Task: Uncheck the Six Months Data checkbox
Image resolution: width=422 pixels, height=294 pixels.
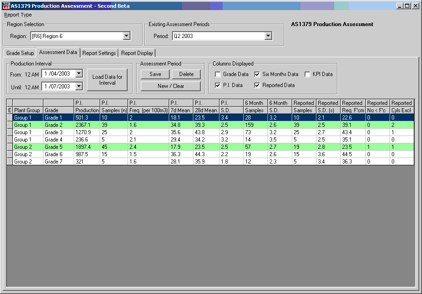Action: (x=257, y=74)
